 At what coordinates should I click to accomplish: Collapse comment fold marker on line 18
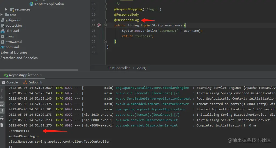click(105, 4)
